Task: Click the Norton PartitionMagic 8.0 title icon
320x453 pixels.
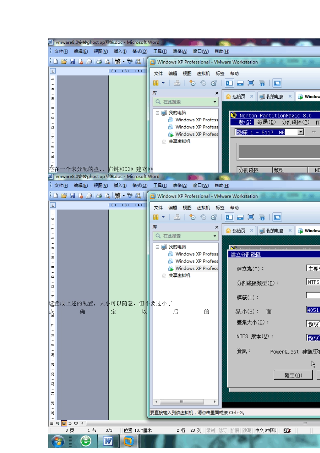Action: (234, 115)
